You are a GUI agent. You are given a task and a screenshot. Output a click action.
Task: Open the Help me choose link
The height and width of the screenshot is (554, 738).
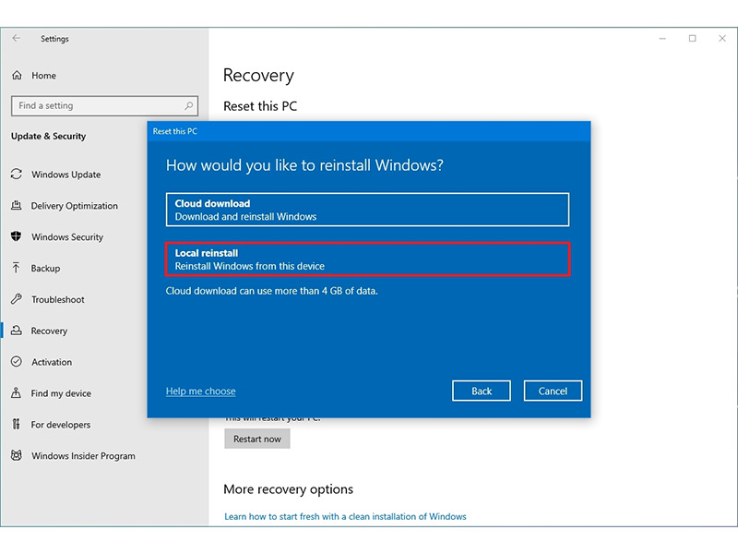coord(200,391)
